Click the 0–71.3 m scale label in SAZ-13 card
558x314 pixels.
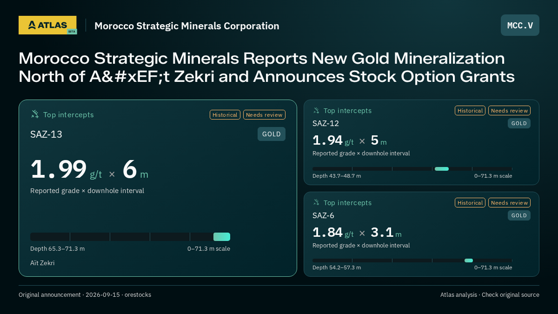coord(209,249)
